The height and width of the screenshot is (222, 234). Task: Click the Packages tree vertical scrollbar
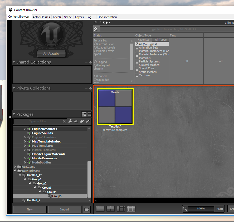coord(89,179)
